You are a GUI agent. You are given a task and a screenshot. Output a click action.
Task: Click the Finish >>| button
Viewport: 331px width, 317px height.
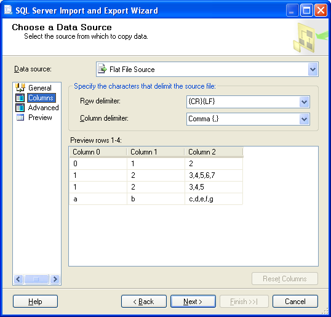pyautogui.click(x=244, y=302)
